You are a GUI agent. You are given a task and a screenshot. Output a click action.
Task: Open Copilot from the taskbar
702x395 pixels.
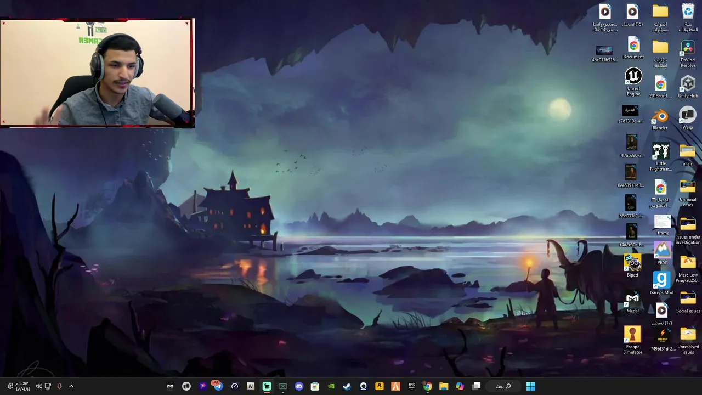click(460, 386)
